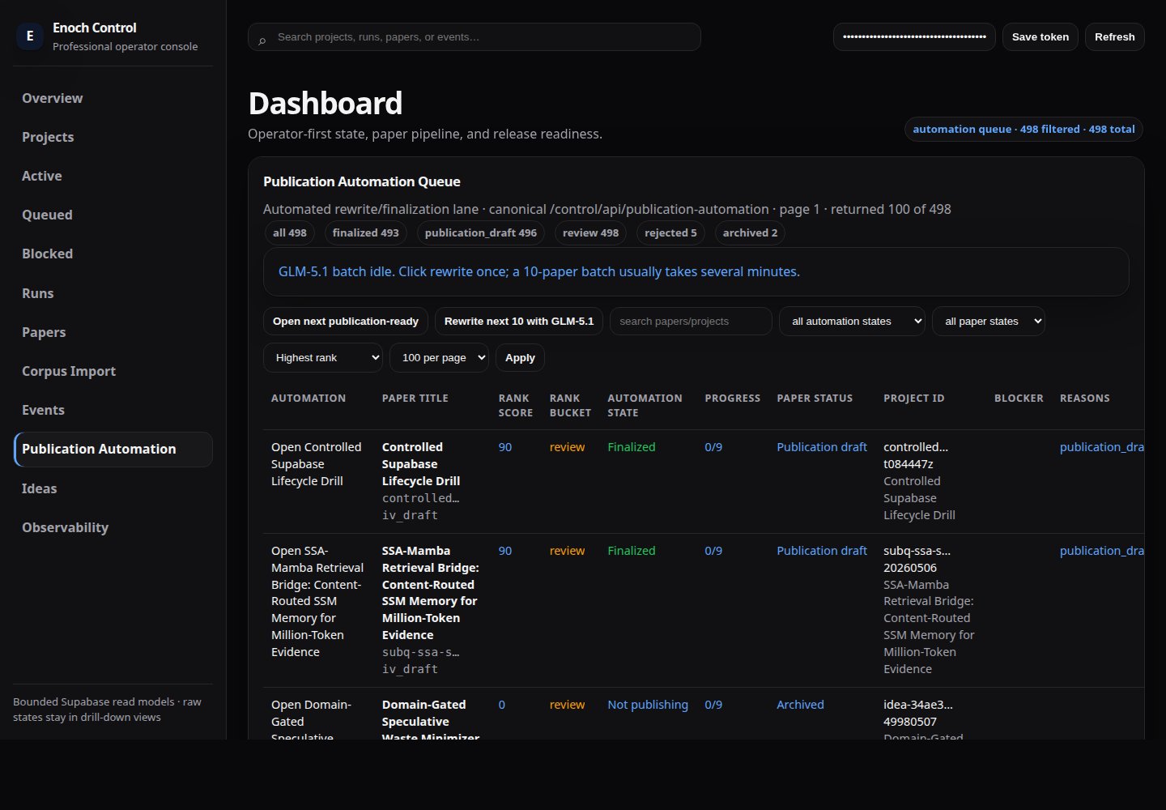Click the RANK SCORE column header
This screenshot has height=810, width=1166.
(516, 406)
